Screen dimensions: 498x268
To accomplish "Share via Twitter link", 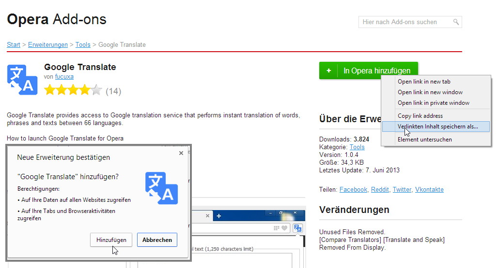I will click(402, 189).
